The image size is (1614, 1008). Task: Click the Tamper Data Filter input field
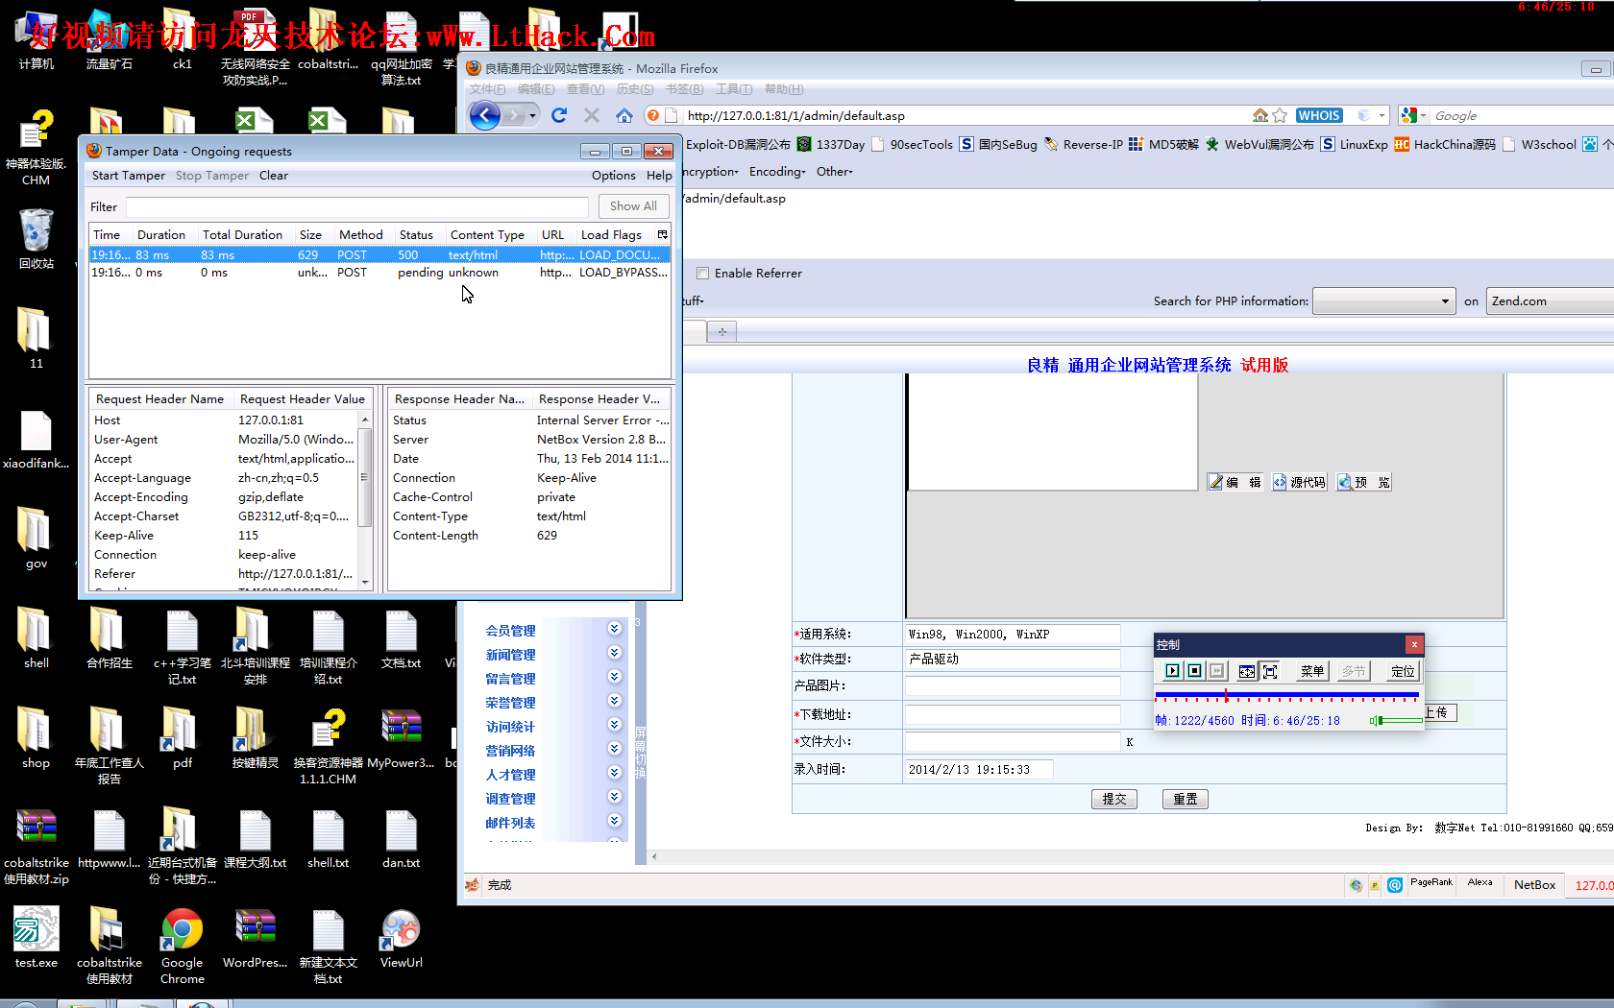click(x=357, y=207)
